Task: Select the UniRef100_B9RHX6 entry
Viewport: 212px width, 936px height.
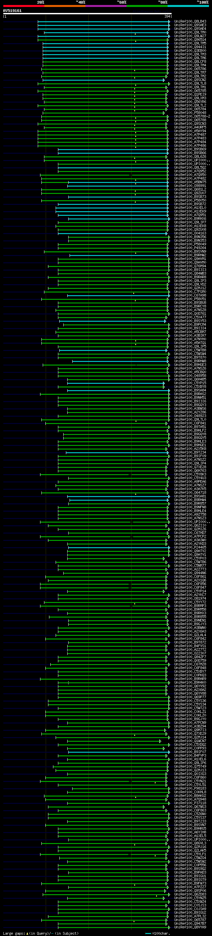Action: (x=190, y=219)
